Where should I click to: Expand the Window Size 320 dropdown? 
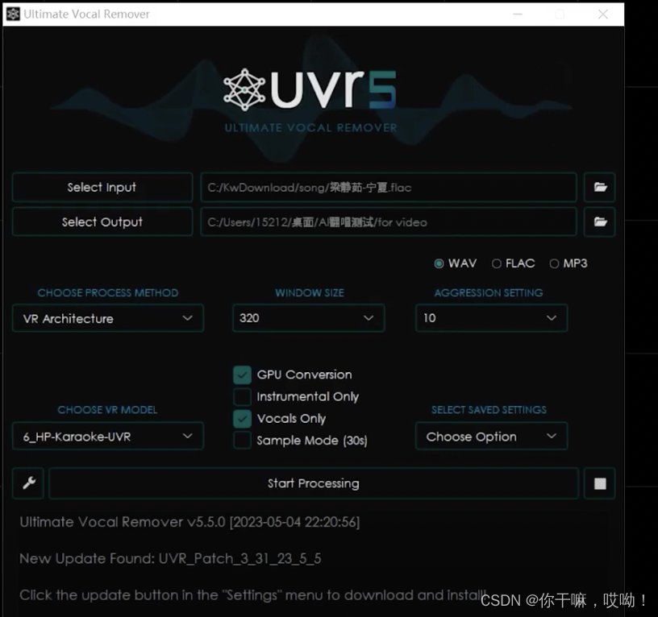pyautogui.click(x=308, y=318)
